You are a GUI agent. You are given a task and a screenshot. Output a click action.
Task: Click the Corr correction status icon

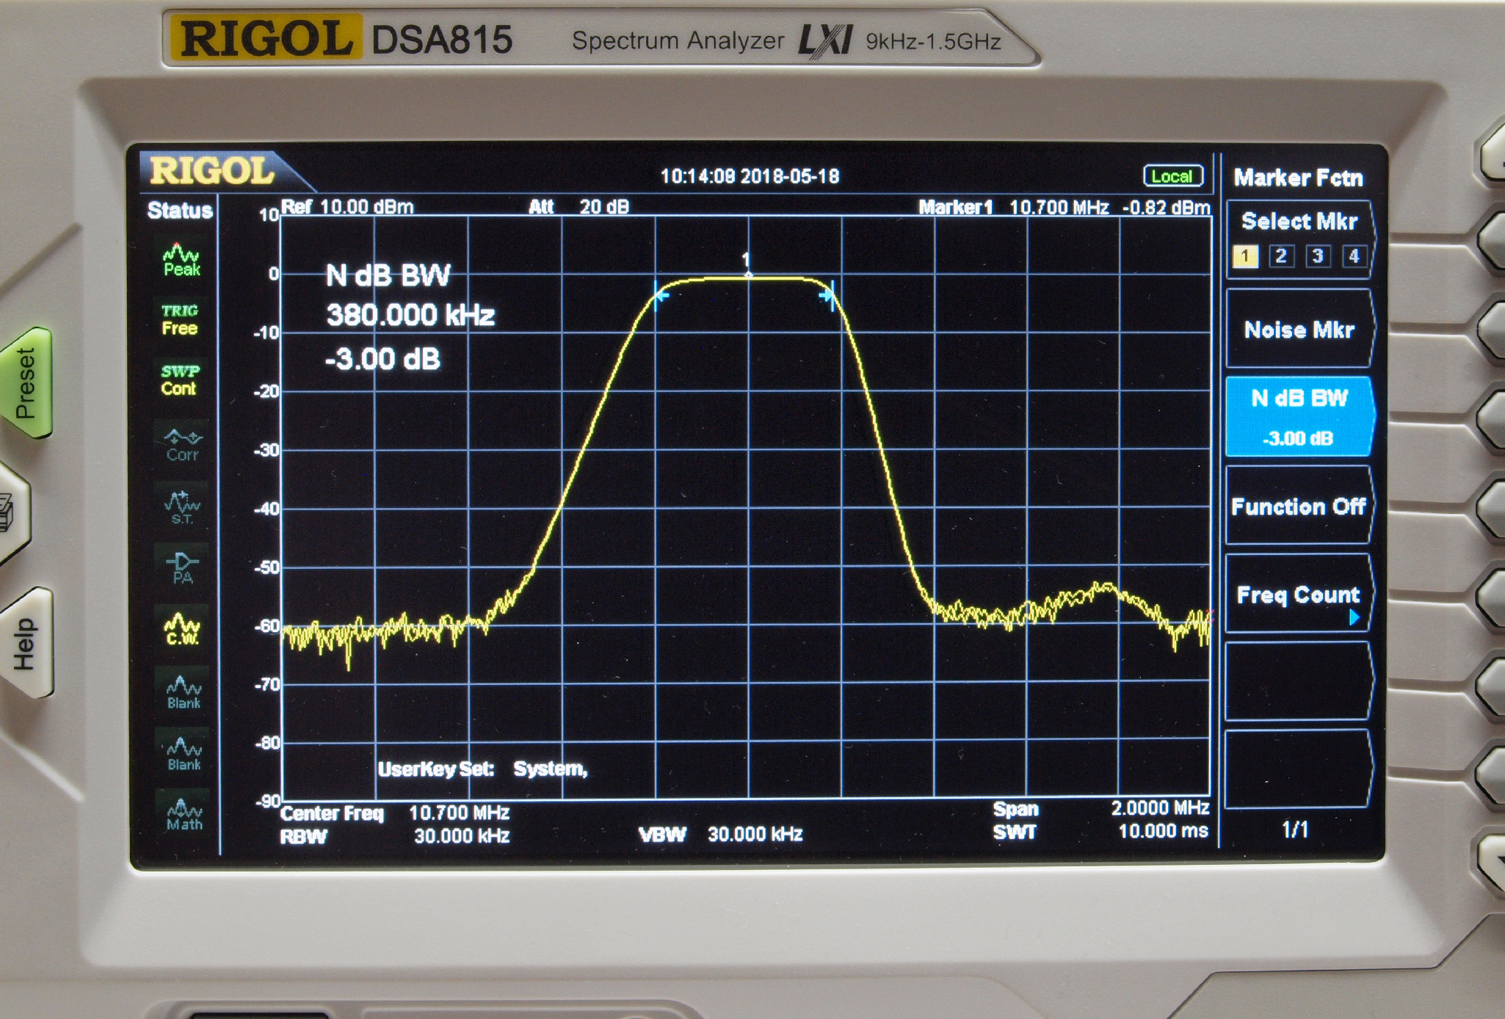(182, 444)
